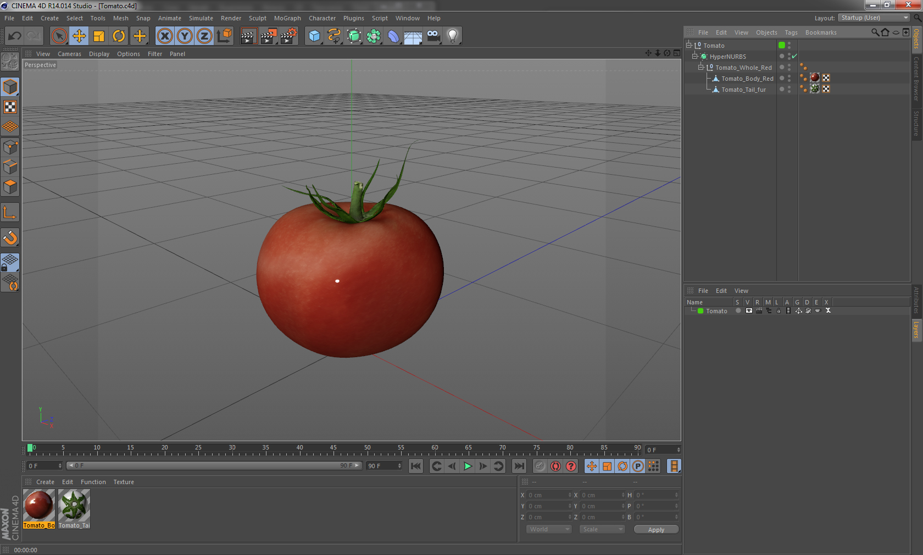The image size is (923, 555).
Task: Collapse the Tomato root object
Action: [x=689, y=45]
